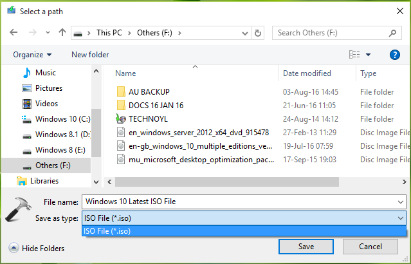Expand chevron before 'This PC' breadcrumb
The image size is (411, 264).
click(89, 33)
